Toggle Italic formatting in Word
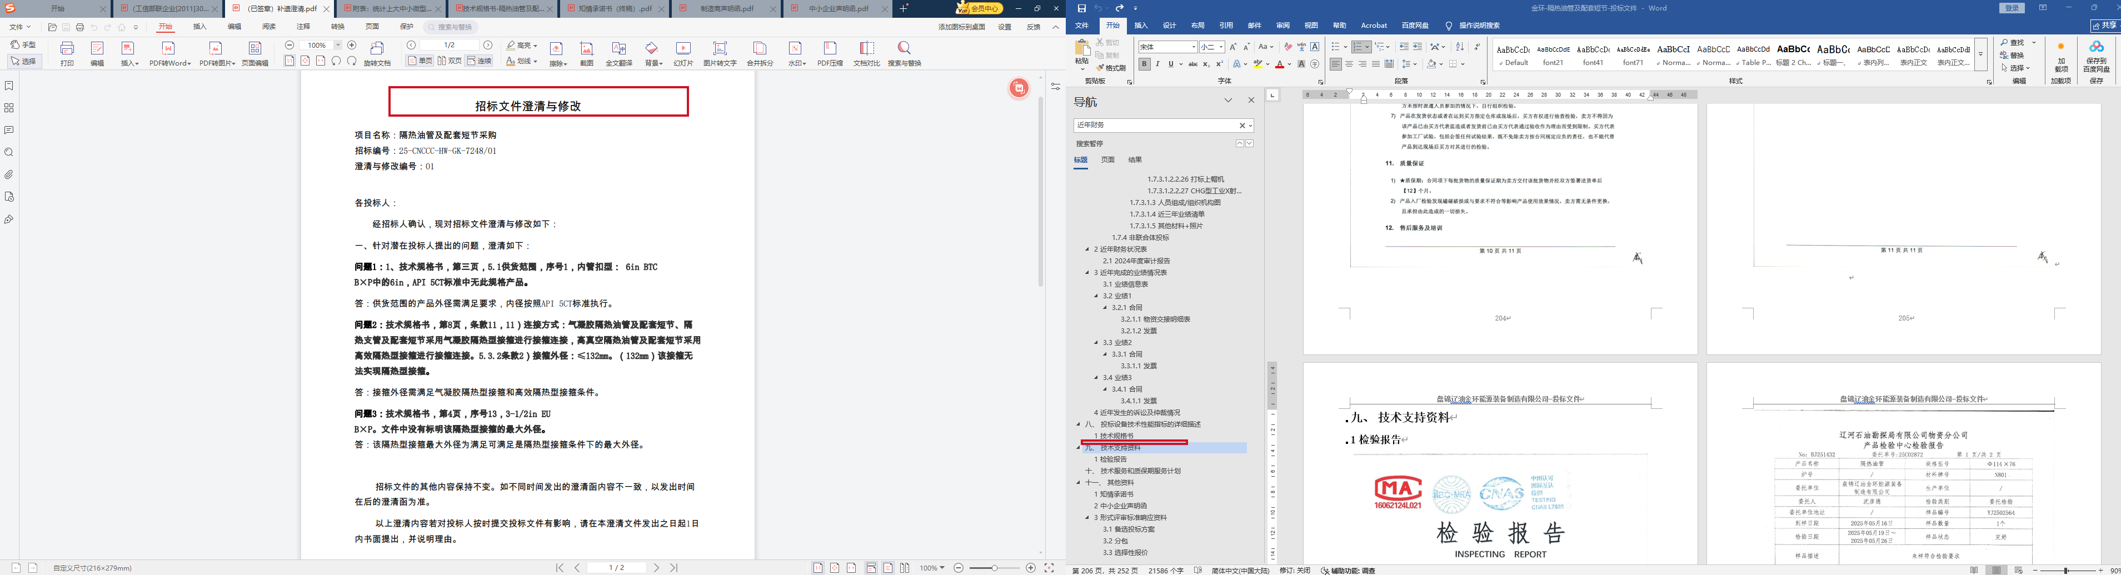This screenshot has width=2121, height=575. pos(1157,64)
